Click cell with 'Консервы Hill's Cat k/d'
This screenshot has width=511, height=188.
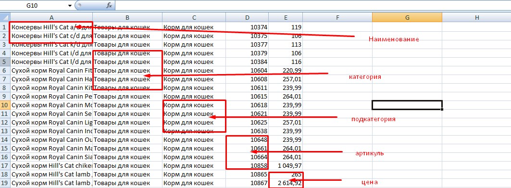[x=51, y=44]
